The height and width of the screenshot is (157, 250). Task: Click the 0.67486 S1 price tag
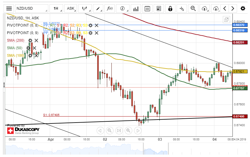(x=240, y=117)
